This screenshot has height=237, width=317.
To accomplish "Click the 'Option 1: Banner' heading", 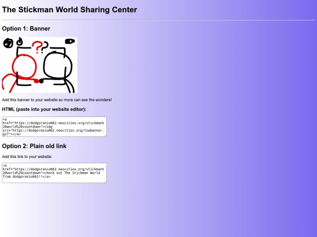I will coord(26,29).
